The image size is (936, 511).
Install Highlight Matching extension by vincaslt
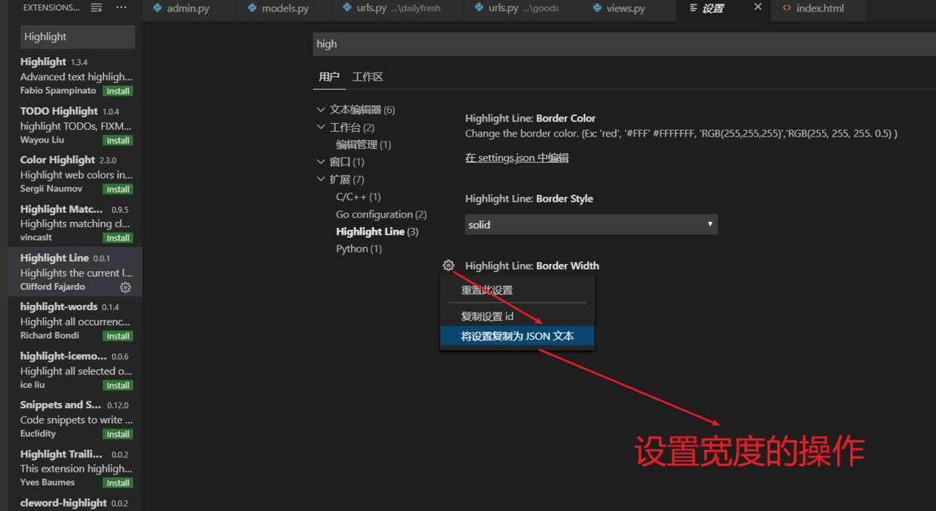(118, 238)
